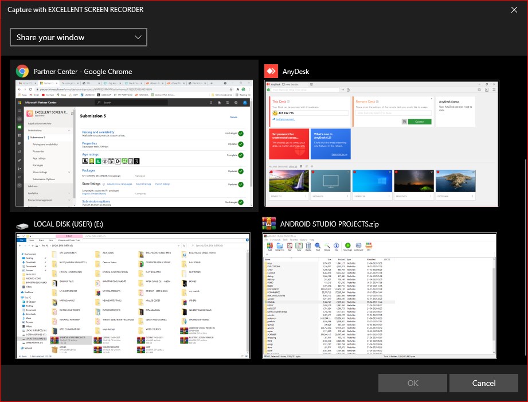Viewport: 528px width, 402px height.
Task: Select the Partner Center Chrome window preview
Action: pos(134,143)
